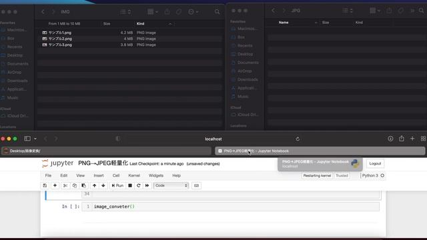Cut selected cells with the scissors icon
This screenshot has height=240, width=427.
pyautogui.click(x=65, y=185)
